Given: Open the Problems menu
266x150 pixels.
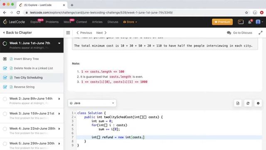Looking at the screenshot, I should [52, 22].
